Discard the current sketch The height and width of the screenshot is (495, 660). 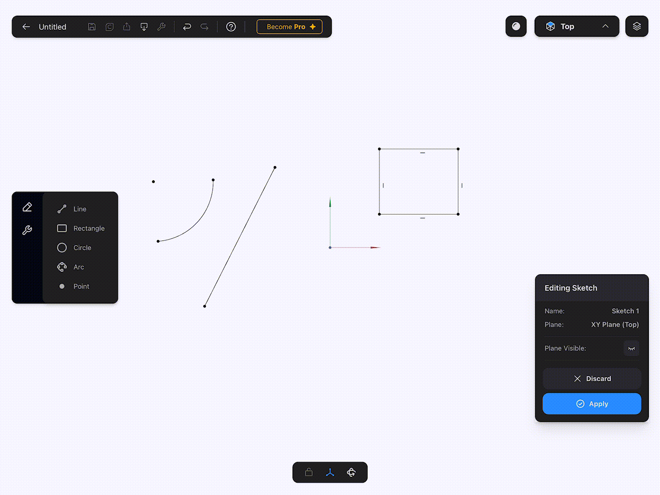(592, 378)
